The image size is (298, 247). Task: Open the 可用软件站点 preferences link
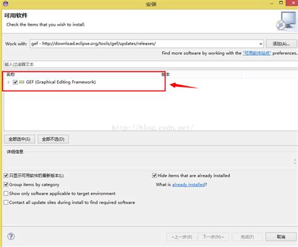(x=257, y=53)
